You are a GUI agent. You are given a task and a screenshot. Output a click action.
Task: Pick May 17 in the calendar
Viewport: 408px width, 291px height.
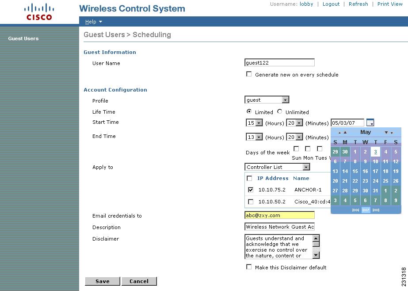[375, 171]
